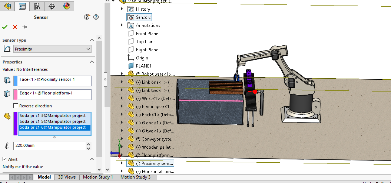The height and width of the screenshot is (183, 391).
Task: Open the 3D Views tab
Action: (x=67, y=177)
